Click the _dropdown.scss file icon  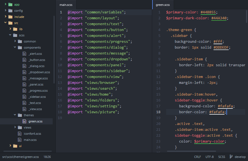tap(24, 72)
